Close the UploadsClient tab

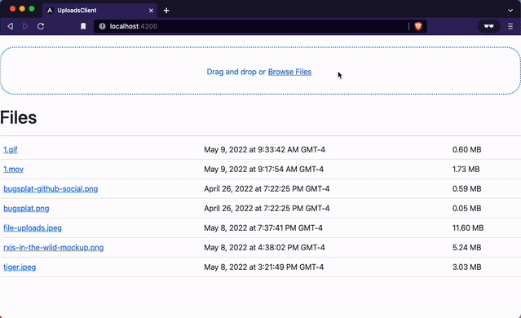151,11
